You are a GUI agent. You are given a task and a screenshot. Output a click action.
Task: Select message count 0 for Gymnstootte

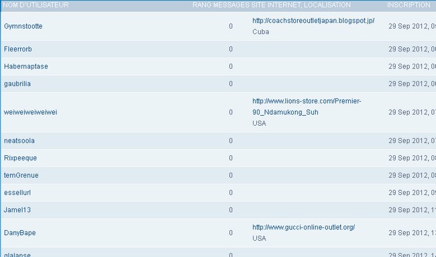[x=231, y=26]
